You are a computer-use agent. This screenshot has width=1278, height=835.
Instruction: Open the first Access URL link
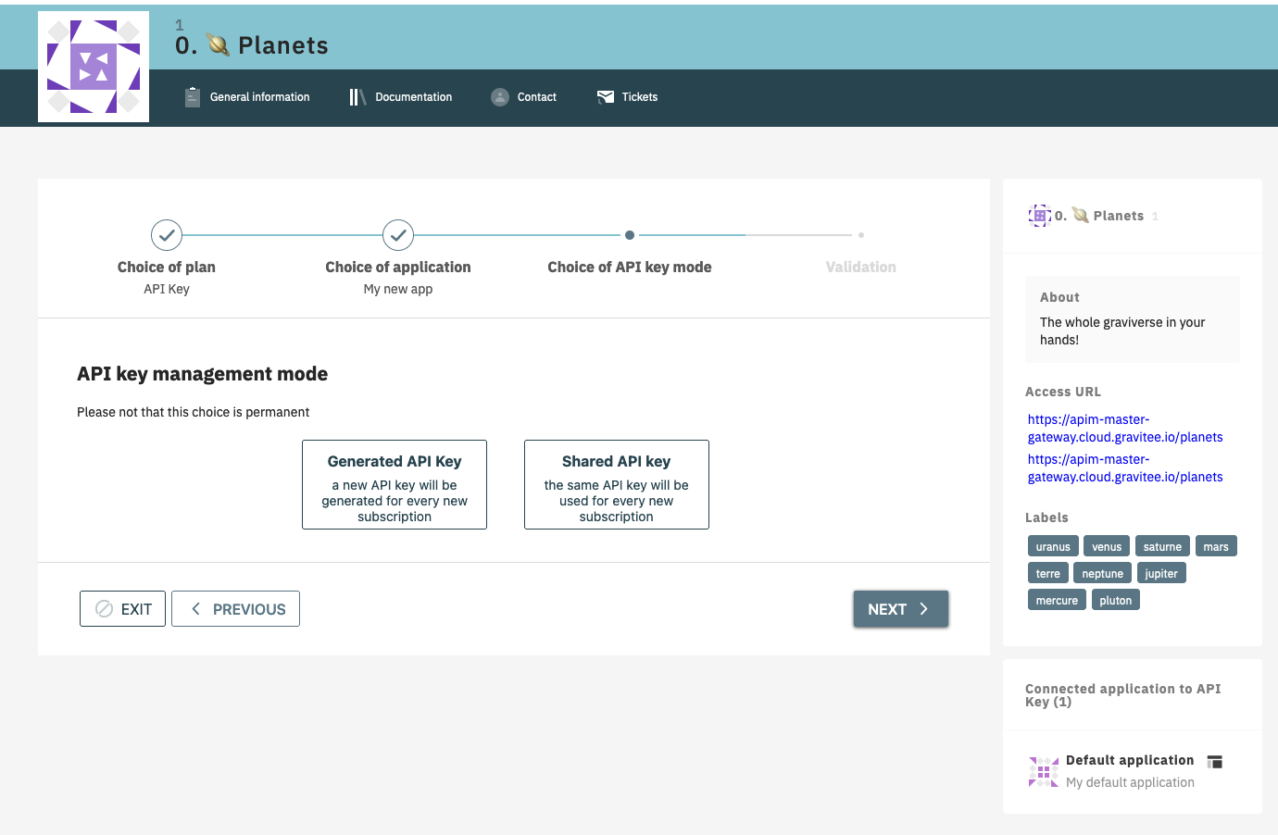point(1124,428)
